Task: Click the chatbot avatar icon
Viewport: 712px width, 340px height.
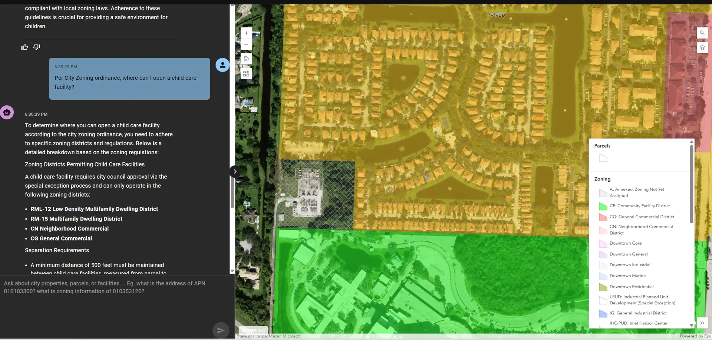Action: click(7, 112)
